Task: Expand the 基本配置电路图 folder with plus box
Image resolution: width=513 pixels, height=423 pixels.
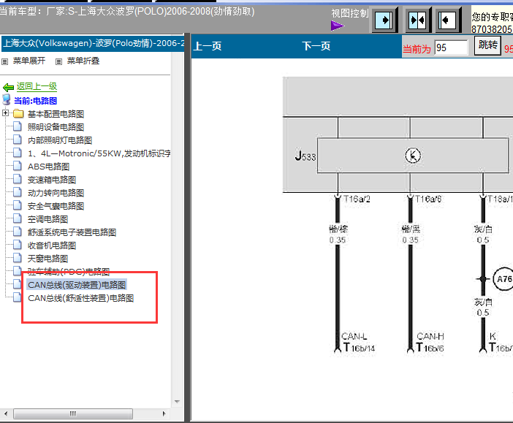Action: click(5, 113)
